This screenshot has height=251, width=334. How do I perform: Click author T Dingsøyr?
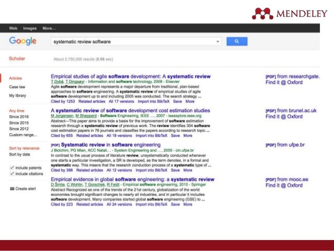pyautogui.click(x=75, y=81)
